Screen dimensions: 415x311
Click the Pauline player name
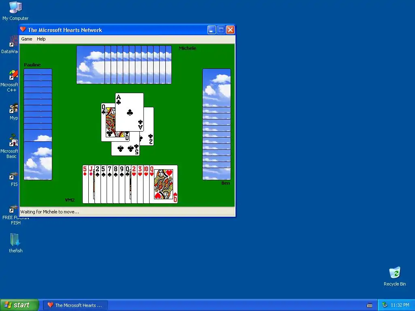click(32, 65)
